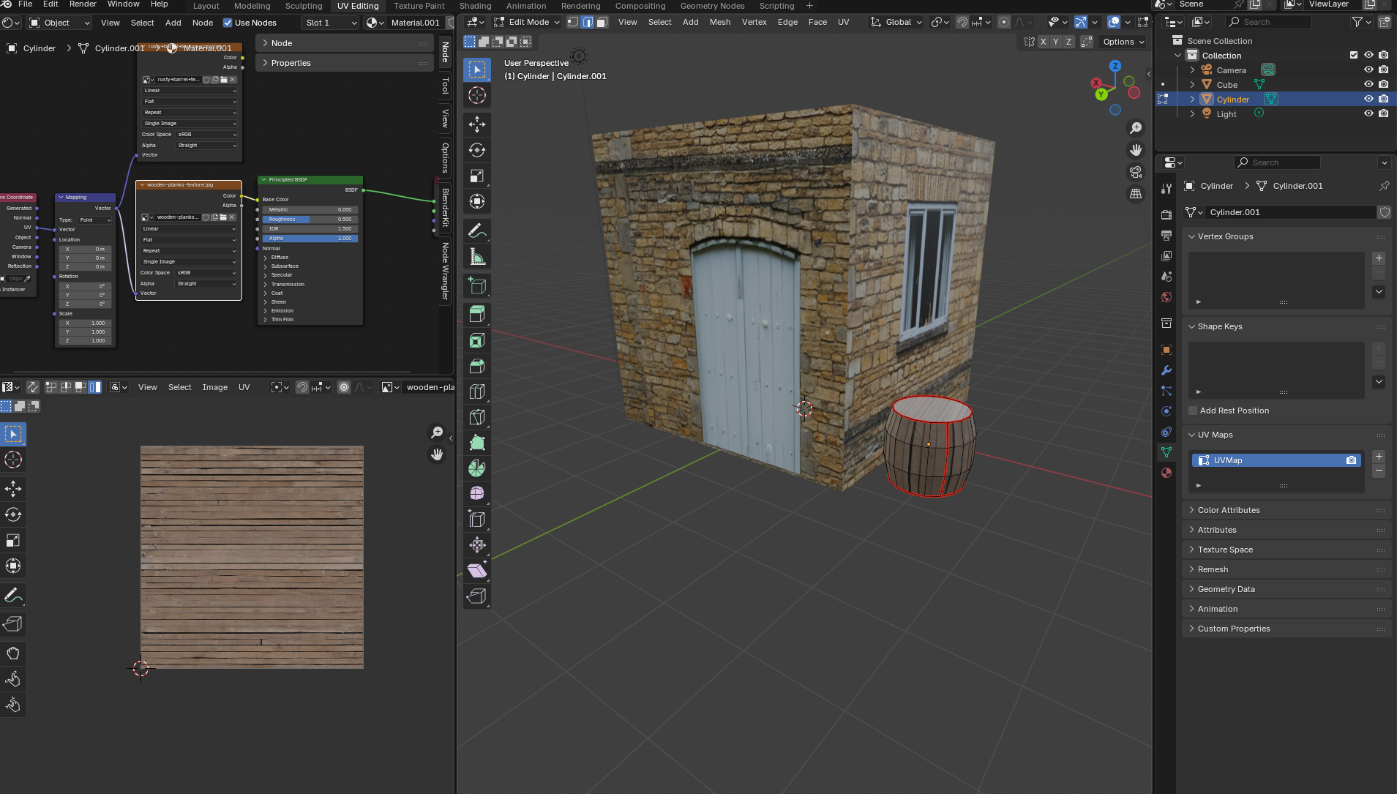Enable the Add Rest Position checkbox
1397x794 pixels.
[1193, 411]
